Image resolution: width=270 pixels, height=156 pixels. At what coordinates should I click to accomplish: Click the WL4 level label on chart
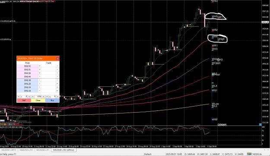coord(214,86)
